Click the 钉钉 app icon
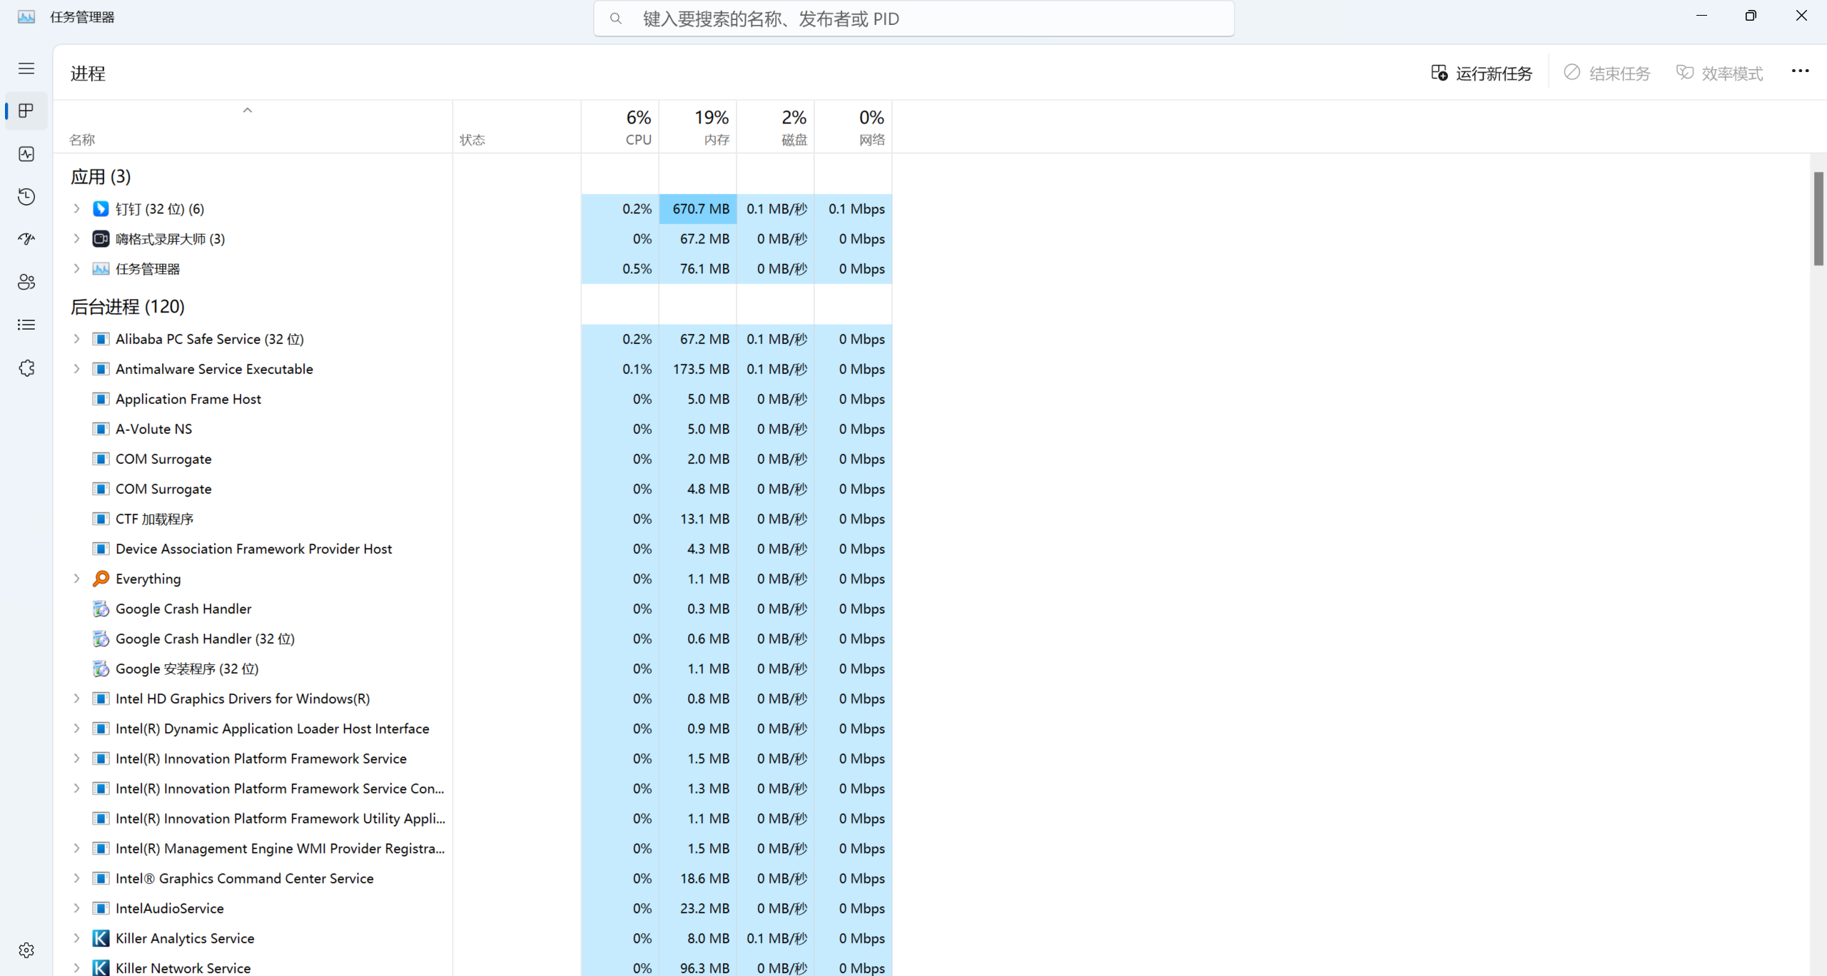The image size is (1827, 976). click(x=101, y=209)
